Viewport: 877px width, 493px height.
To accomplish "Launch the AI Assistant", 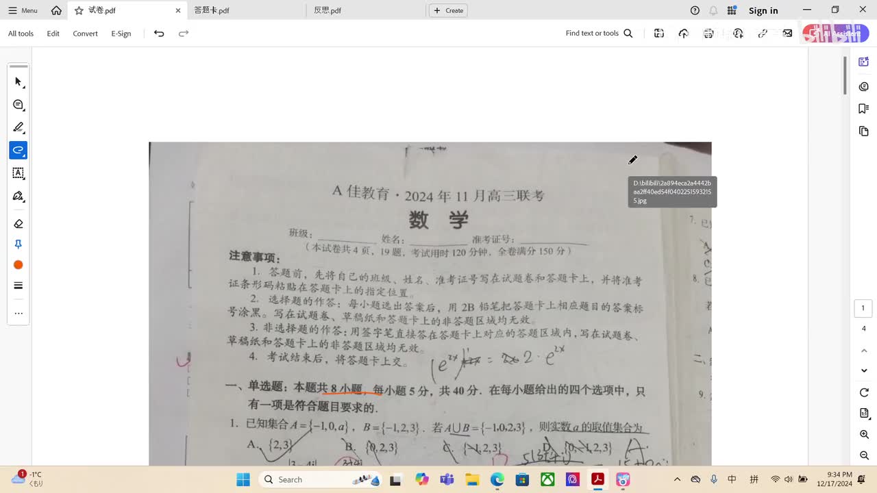I will (835, 34).
